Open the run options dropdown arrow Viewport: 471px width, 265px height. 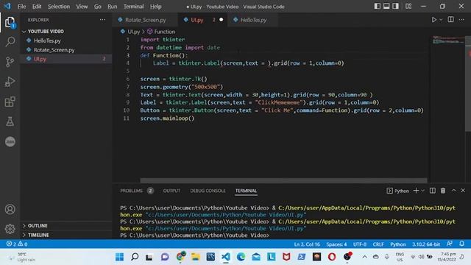click(441, 20)
